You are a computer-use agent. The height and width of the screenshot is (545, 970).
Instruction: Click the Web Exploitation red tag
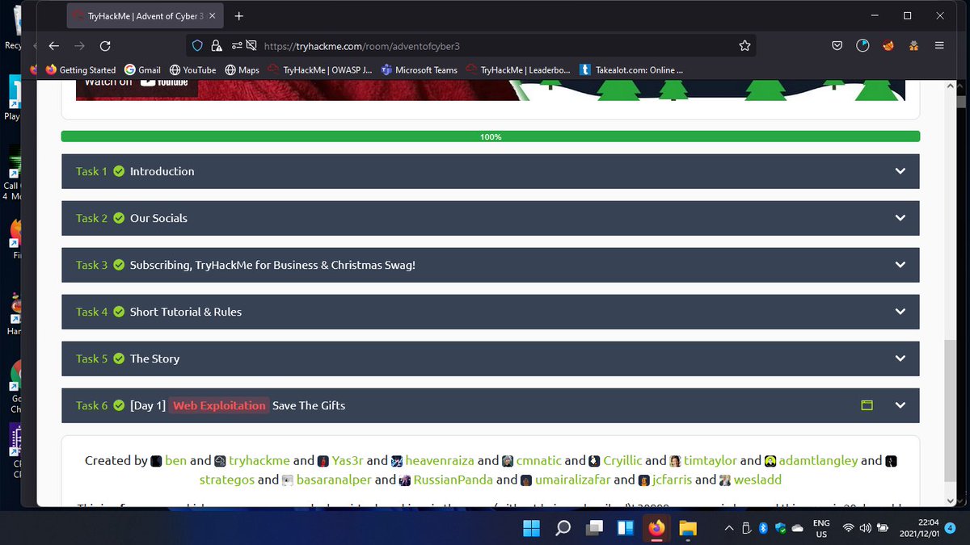(219, 405)
